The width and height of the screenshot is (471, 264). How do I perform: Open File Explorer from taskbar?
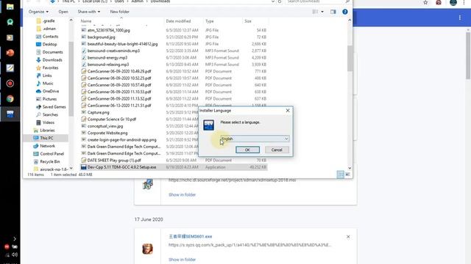coord(10,7)
